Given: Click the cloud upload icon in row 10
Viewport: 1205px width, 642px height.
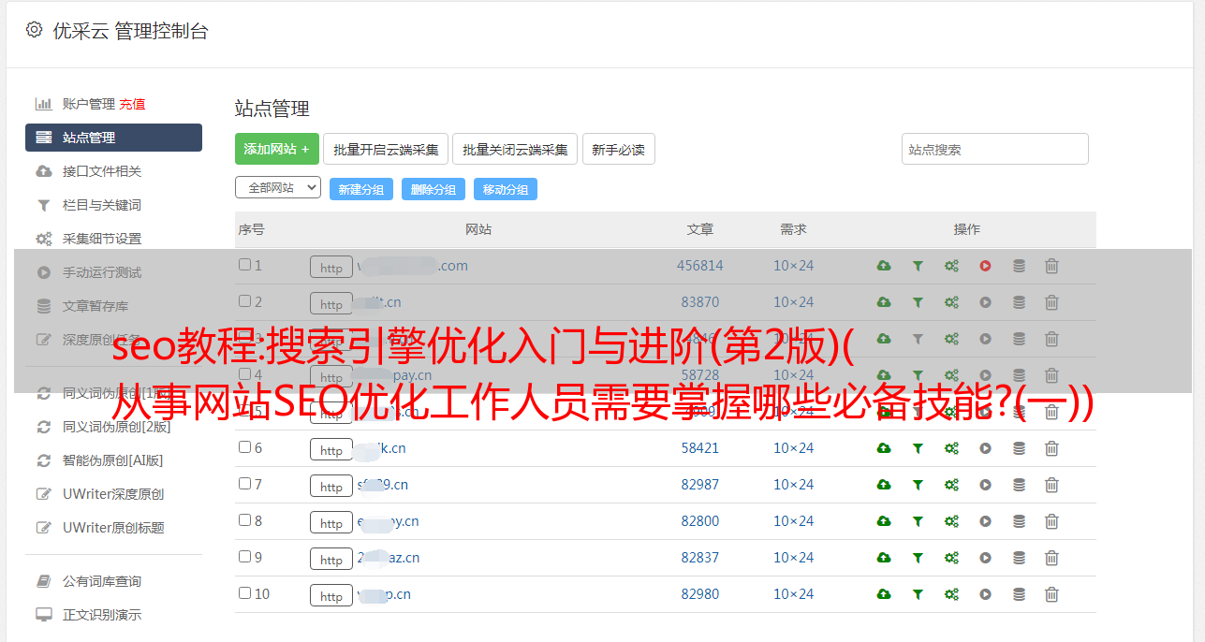Looking at the screenshot, I should [884, 594].
